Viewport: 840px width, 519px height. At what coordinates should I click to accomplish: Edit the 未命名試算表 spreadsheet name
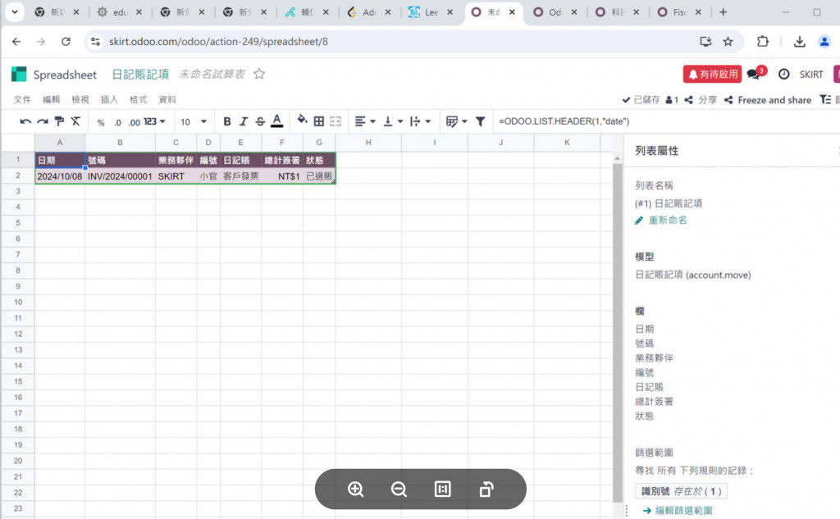[x=212, y=75]
